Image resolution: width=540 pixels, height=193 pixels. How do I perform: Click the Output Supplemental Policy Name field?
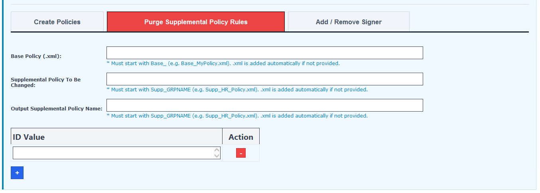(264, 105)
